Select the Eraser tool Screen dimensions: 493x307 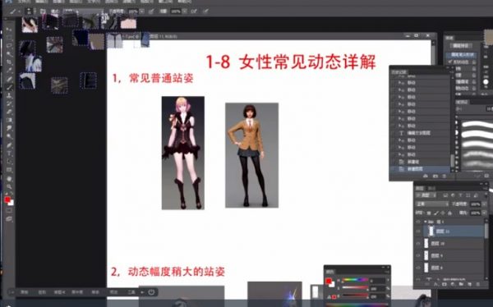point(9,112)
